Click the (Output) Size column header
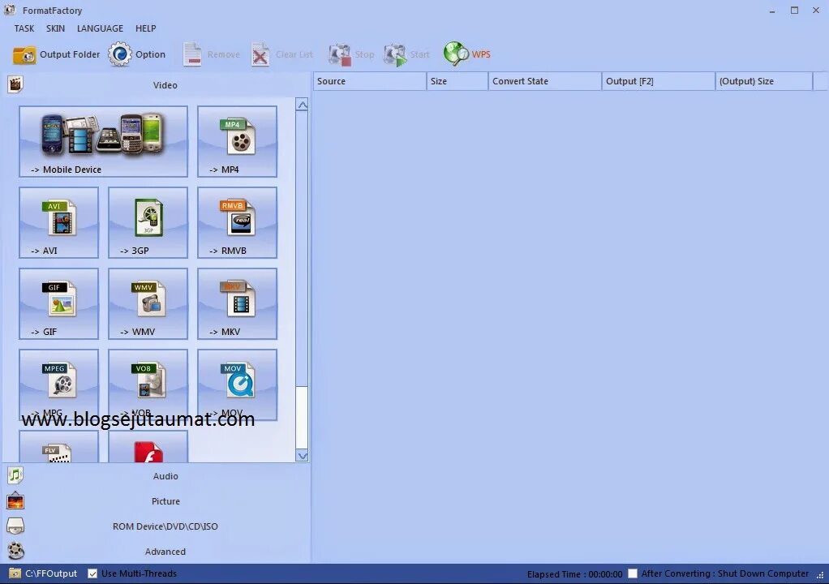 pos(764,81)
